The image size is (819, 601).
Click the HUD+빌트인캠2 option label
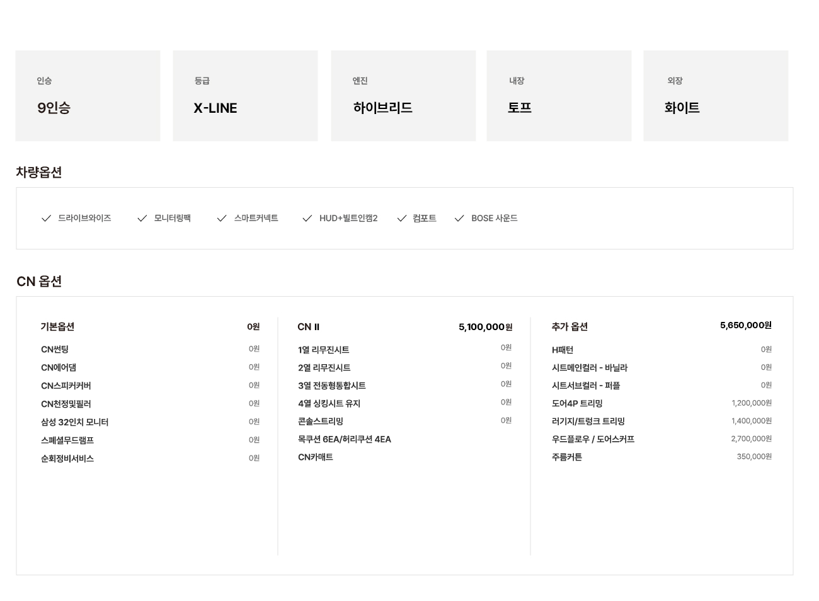(348, 218)
